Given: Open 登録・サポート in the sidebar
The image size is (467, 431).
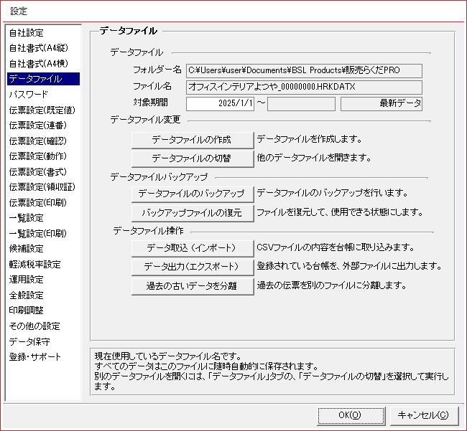Looking at the screenshot, I should [x=35, y=357].
